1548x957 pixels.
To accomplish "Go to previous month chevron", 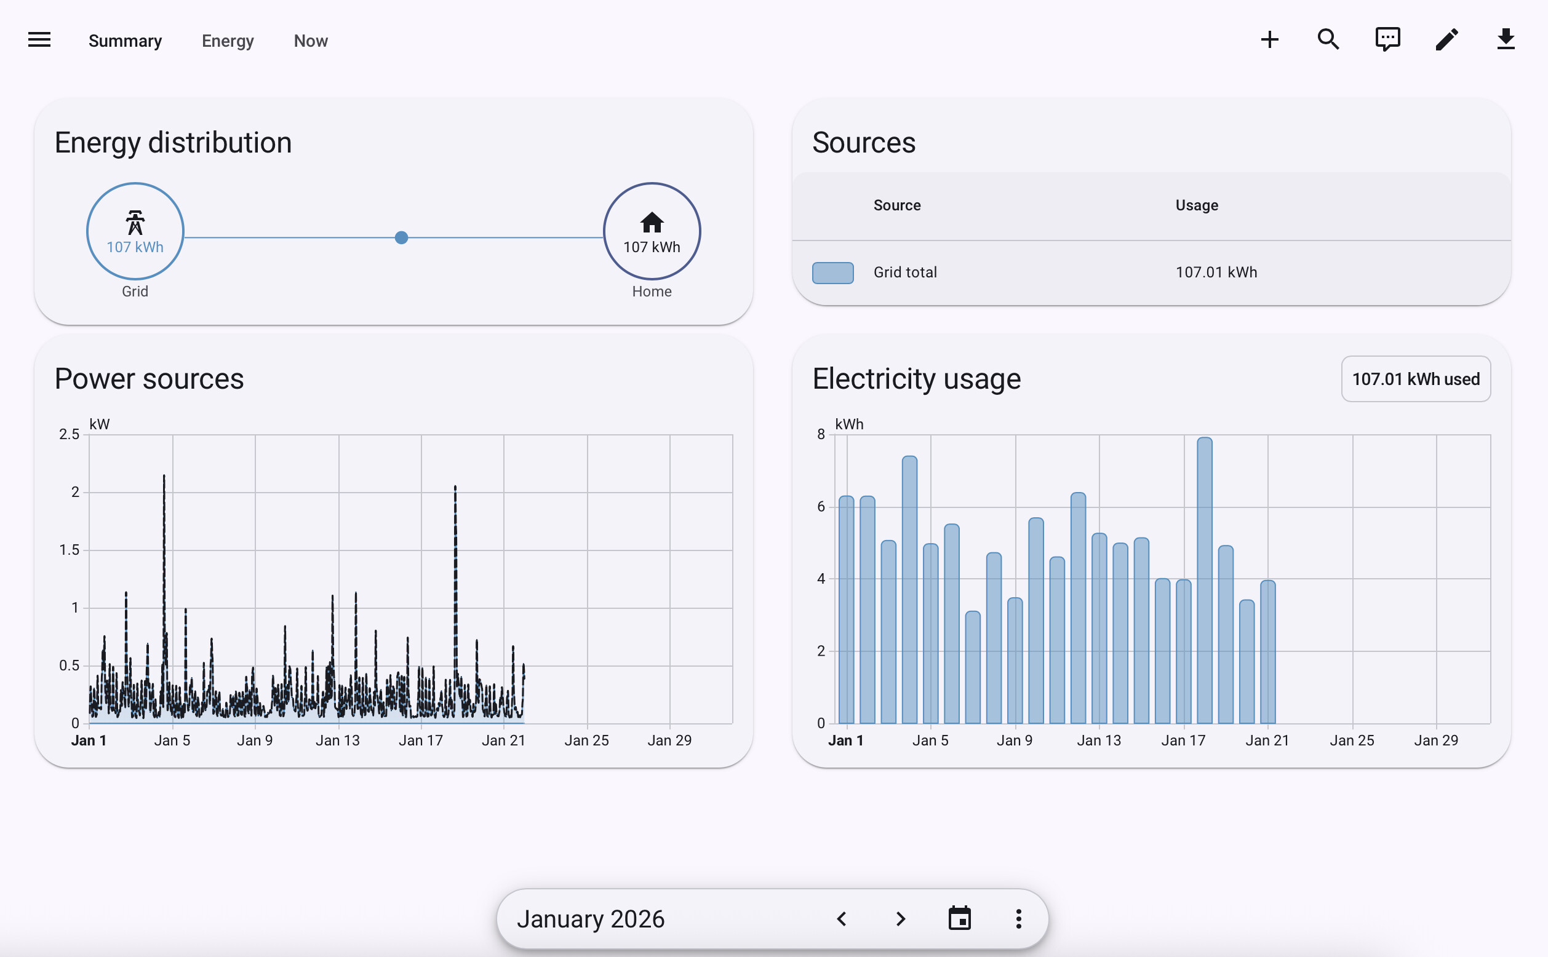I will click(842, 918).
